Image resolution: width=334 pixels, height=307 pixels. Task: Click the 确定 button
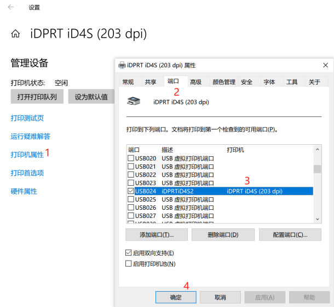point(176,297)
